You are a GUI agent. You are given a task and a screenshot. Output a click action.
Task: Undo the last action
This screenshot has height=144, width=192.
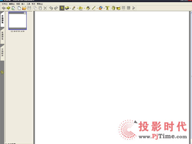51,8
